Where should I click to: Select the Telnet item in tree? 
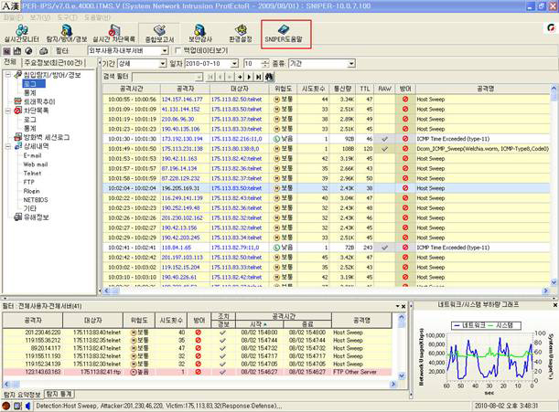32,171
